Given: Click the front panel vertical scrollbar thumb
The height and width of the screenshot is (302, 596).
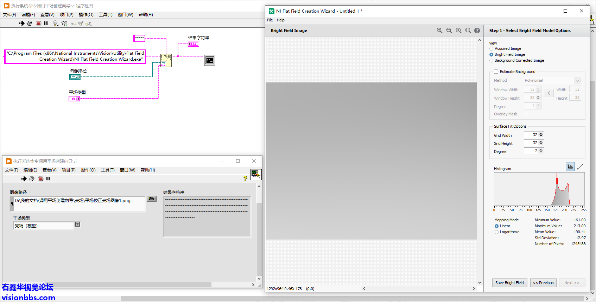Looking at the screenshot, I should 259,239.
